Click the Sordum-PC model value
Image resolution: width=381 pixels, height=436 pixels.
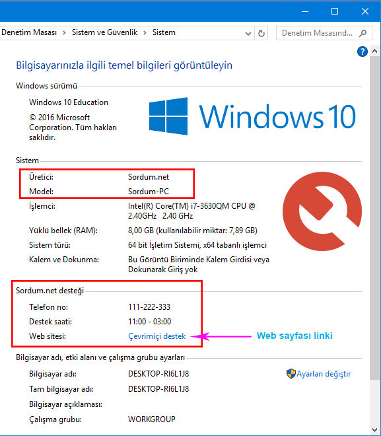149,192
